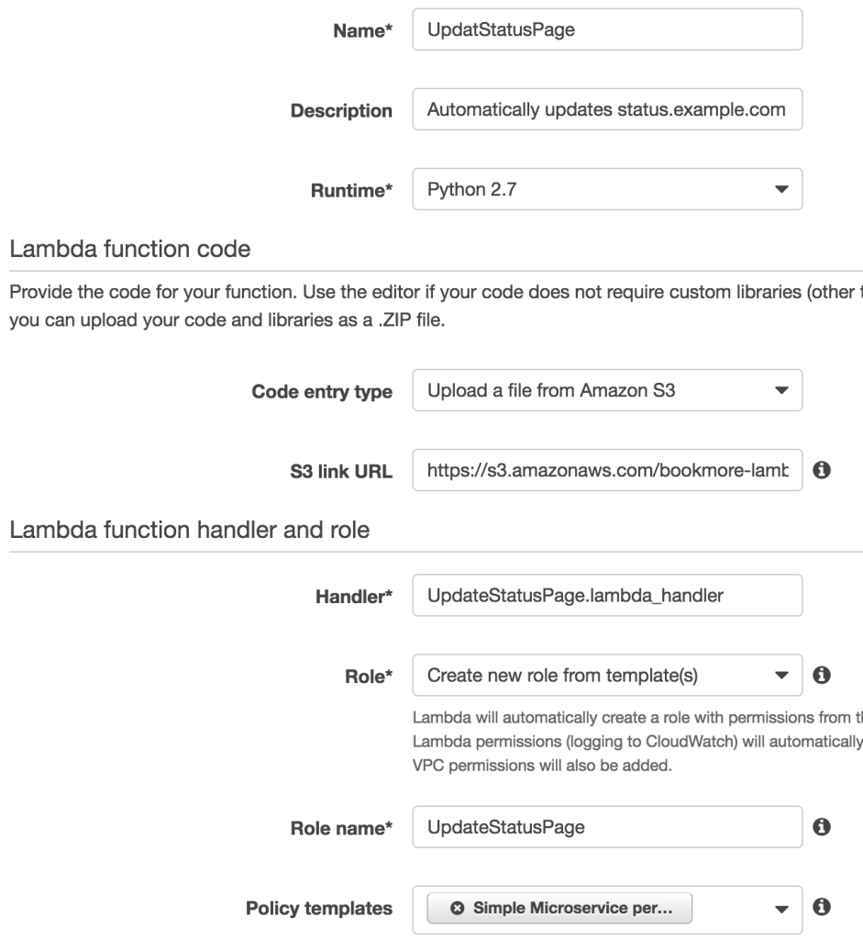Screen dimensions: 863x940
Task: Click the Description text field
Action: point(607,109)
